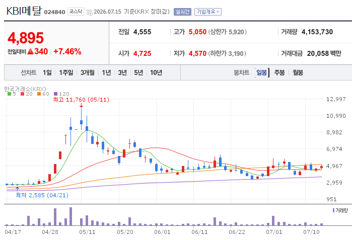This screenshot has width=352, height=240.
Task: Click the green 5-day moving average swatch
Action: pyautogui.click(x=9, y=94)
